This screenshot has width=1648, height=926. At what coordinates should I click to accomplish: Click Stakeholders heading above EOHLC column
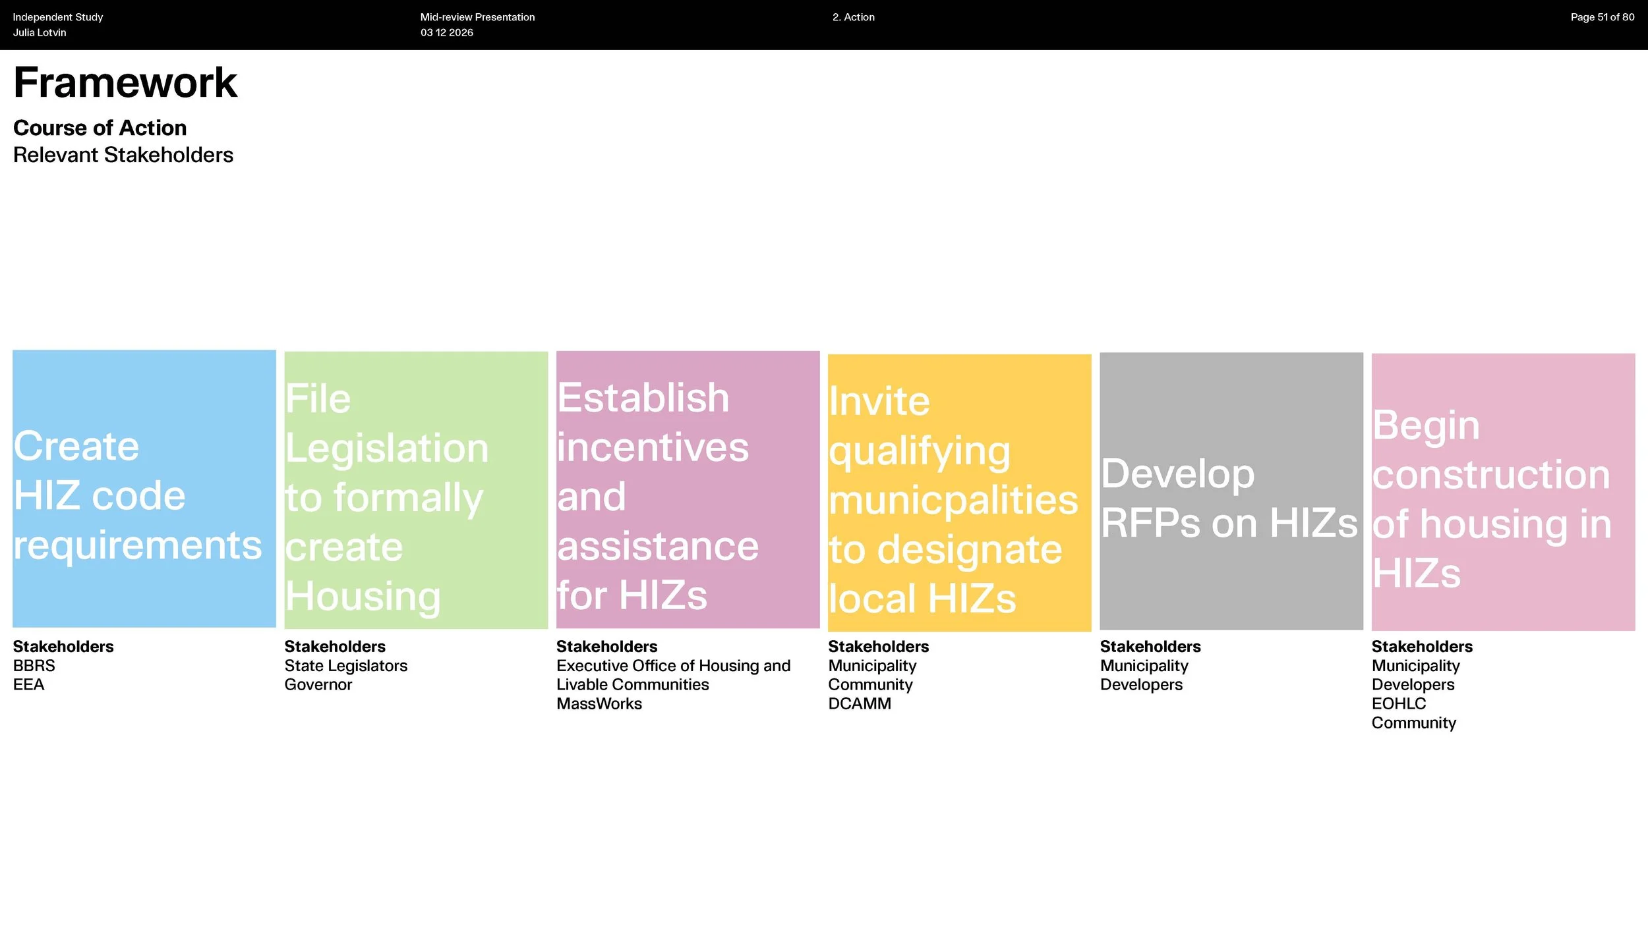pyautogui.click(x=1423, y=646)
